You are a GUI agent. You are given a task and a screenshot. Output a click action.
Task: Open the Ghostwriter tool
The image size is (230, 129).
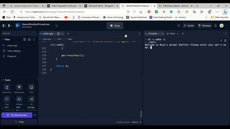point(7,89)
